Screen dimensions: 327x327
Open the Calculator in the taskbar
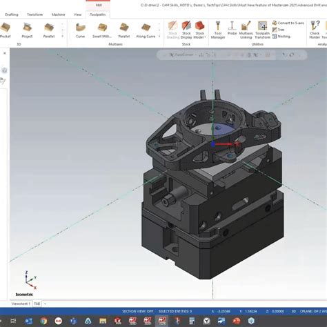coord(192,321)
